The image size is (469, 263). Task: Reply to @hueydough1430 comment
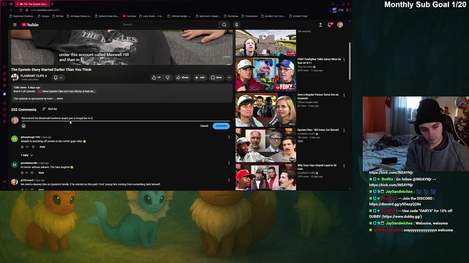pos(43,147)
